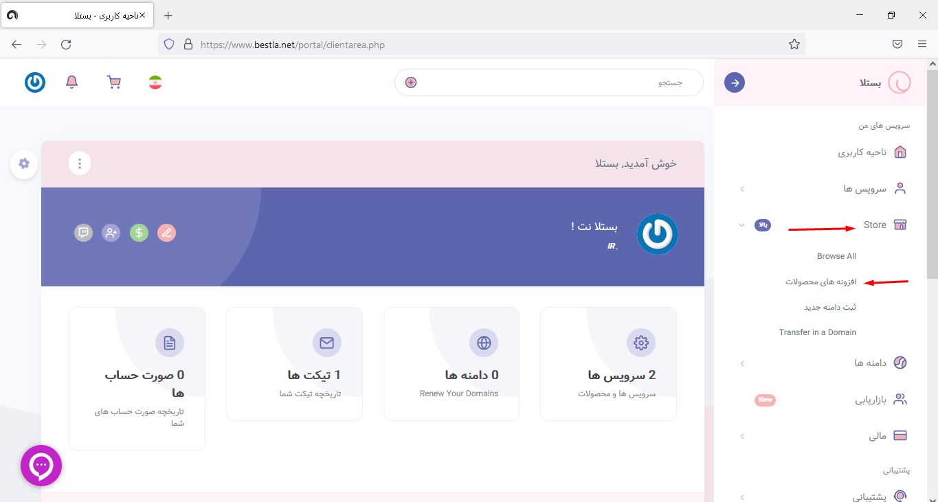Expand دامنه ها submenu chevron
This screenshot has width=938, height=502.
[x=742, y=363]
